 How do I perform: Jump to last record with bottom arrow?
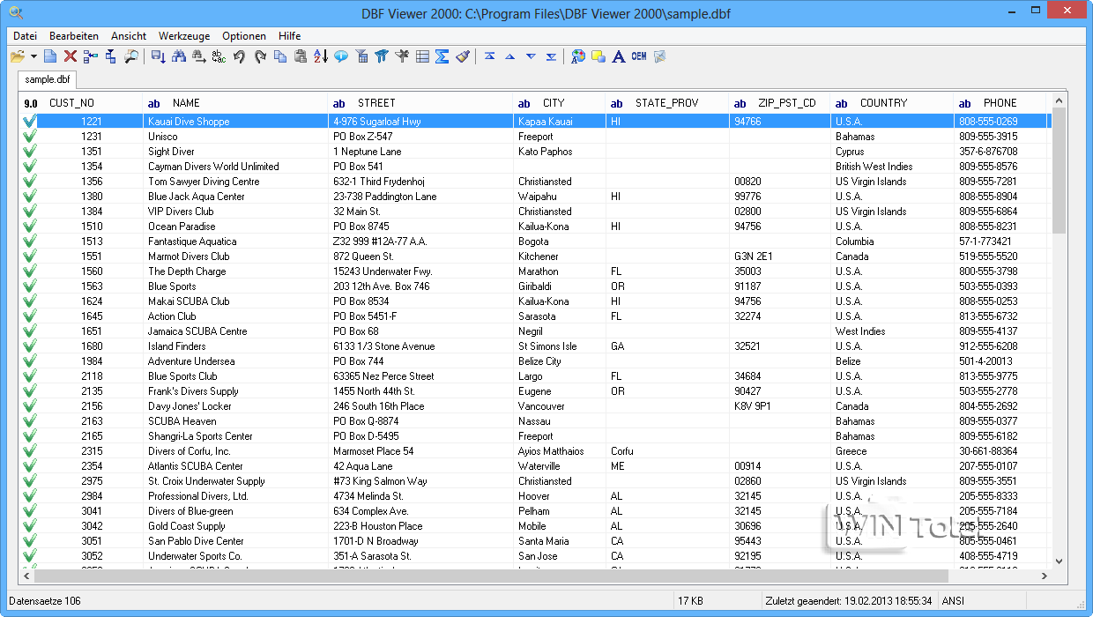551,56
